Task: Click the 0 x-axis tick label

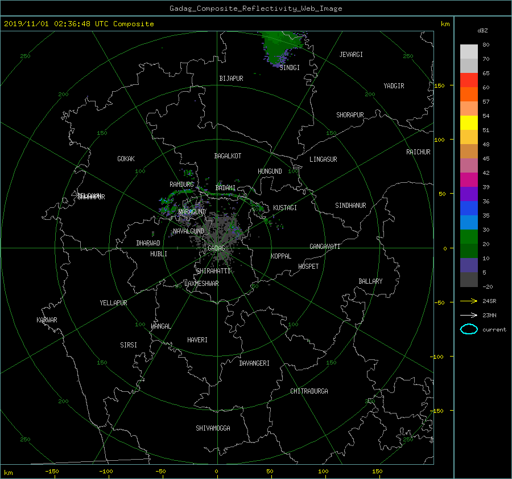Action: click(216, 472)
